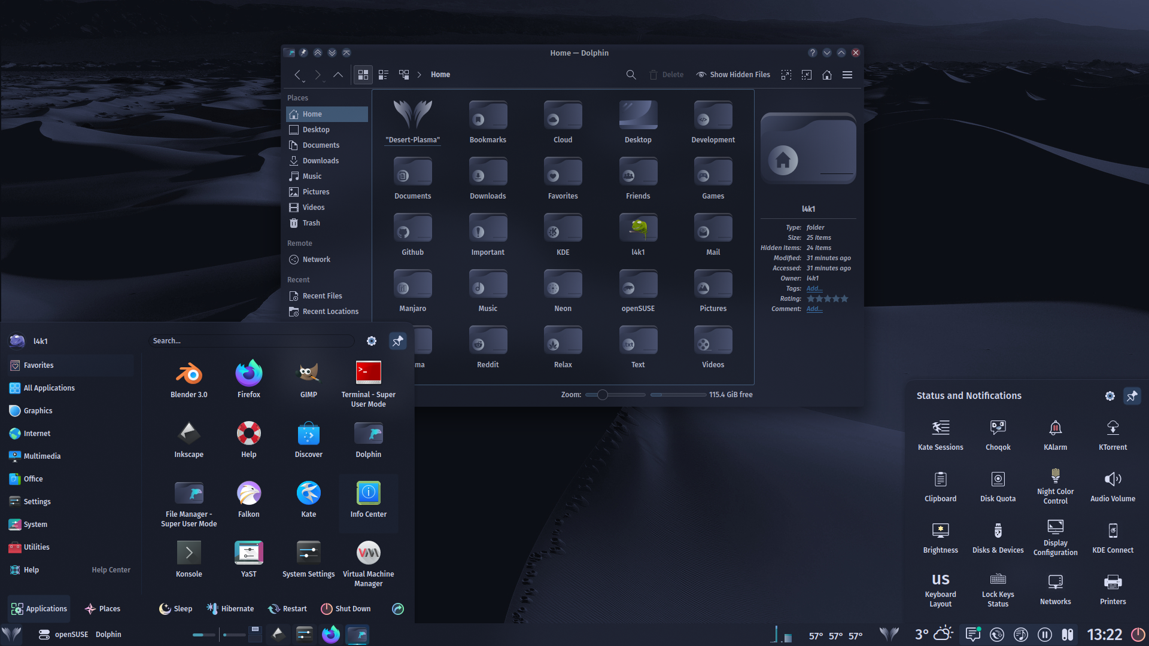Select the Github folder

(x=413, y=234)
